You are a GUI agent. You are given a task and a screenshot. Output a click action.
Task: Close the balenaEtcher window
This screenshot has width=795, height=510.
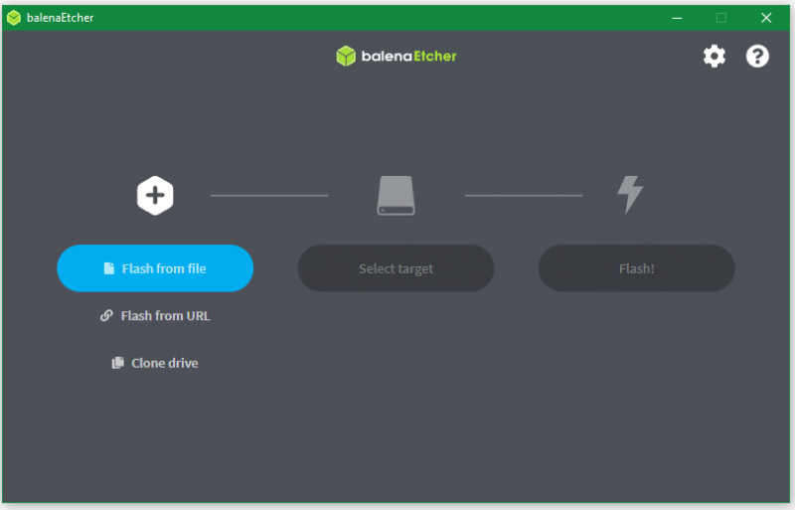766,18
